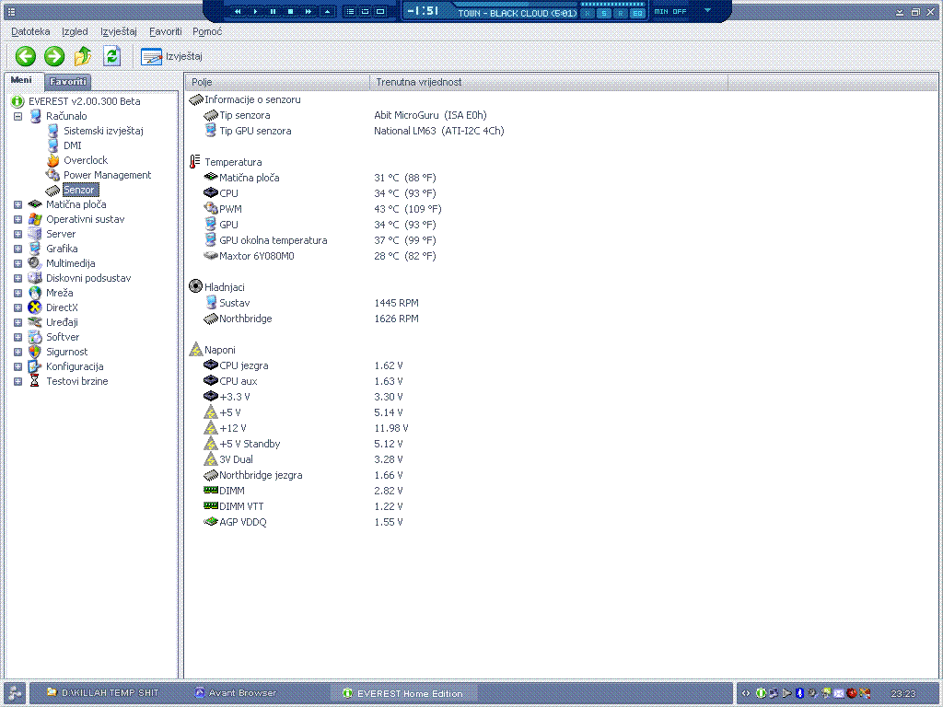This screenshot has width=943, height=707.
Task: Expand the DirectX tree node
Action: pos(17,307)
